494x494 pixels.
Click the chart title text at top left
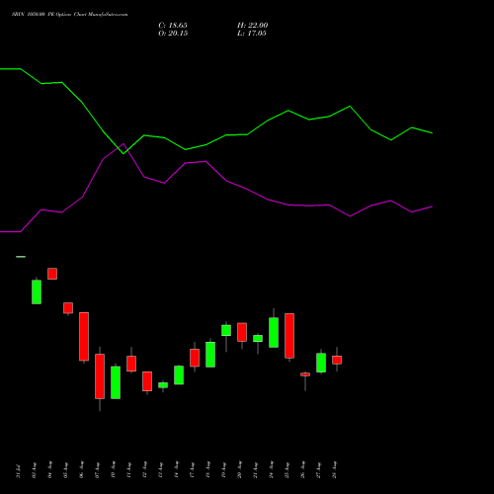[70, 14]
